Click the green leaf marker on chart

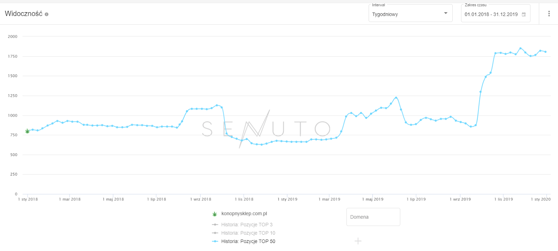click(27, 131)
